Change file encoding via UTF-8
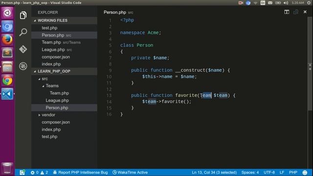Viewport: 313px width, 176px height. [269, 173]
